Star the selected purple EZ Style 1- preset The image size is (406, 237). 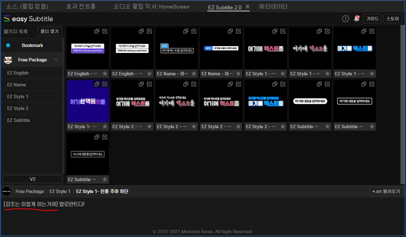coord(105,127)
